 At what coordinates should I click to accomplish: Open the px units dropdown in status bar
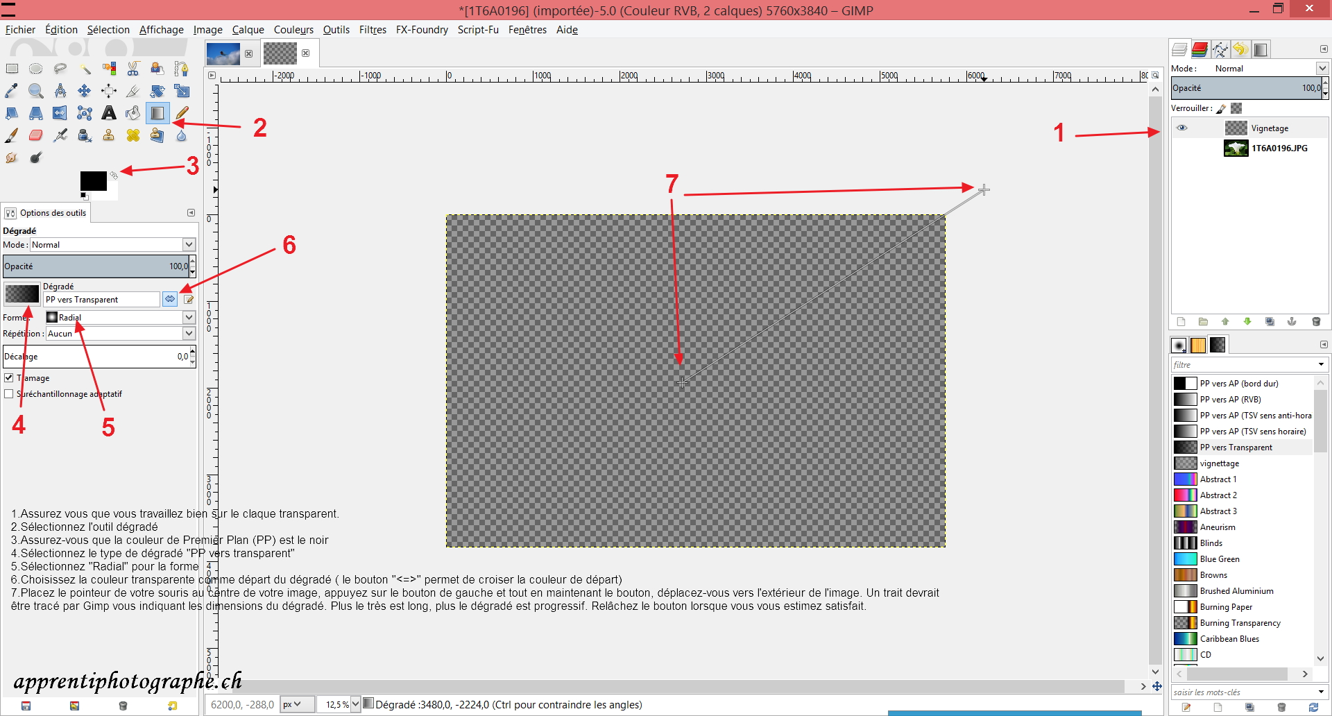point(297,704)
